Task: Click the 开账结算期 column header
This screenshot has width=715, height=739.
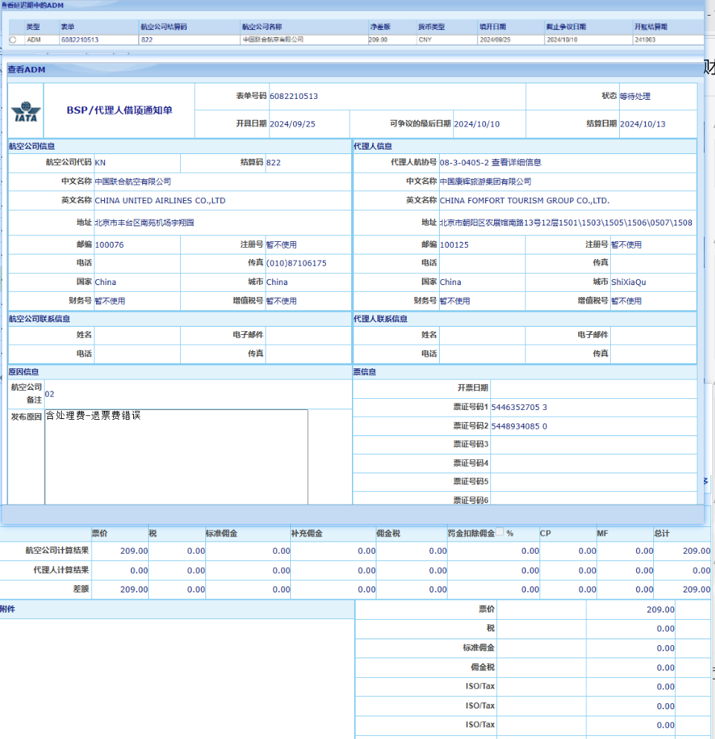Action: (651, 27)
